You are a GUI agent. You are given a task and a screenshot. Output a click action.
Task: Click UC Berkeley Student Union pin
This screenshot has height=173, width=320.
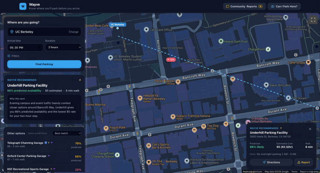110,58
